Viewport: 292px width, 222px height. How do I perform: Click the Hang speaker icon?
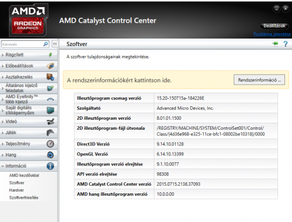click(x=50, y=155)
